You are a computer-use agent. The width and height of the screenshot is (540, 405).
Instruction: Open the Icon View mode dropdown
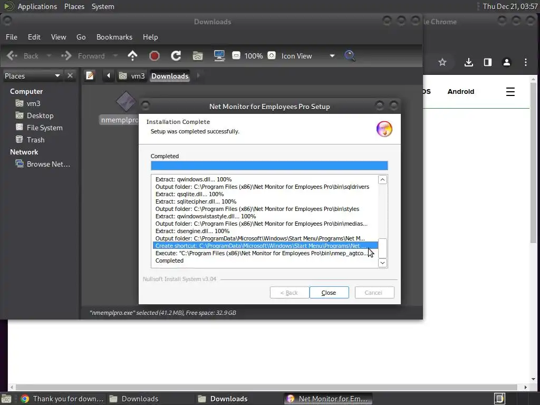pos(307,56)
